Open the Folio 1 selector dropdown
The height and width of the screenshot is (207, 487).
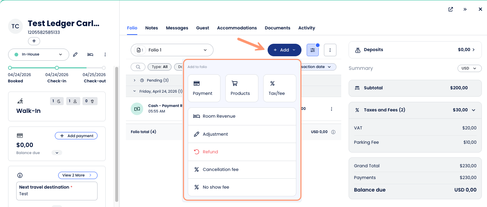click(172, 50)
